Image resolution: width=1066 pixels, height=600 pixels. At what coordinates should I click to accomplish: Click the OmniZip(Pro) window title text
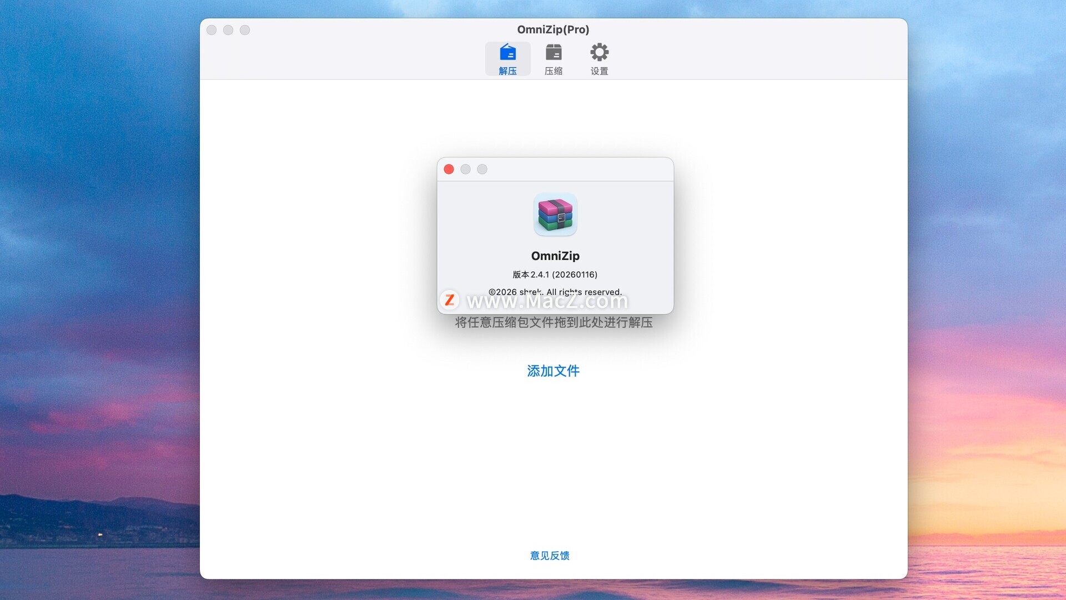(553, 29)
